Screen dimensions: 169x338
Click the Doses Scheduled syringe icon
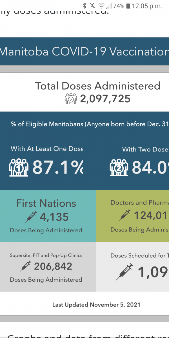[124, 272]
